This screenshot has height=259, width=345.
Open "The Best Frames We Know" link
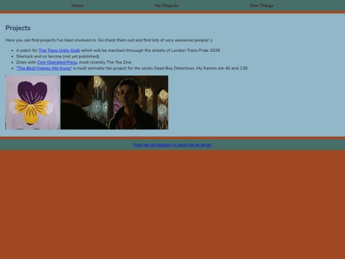(x=44, y=68)
